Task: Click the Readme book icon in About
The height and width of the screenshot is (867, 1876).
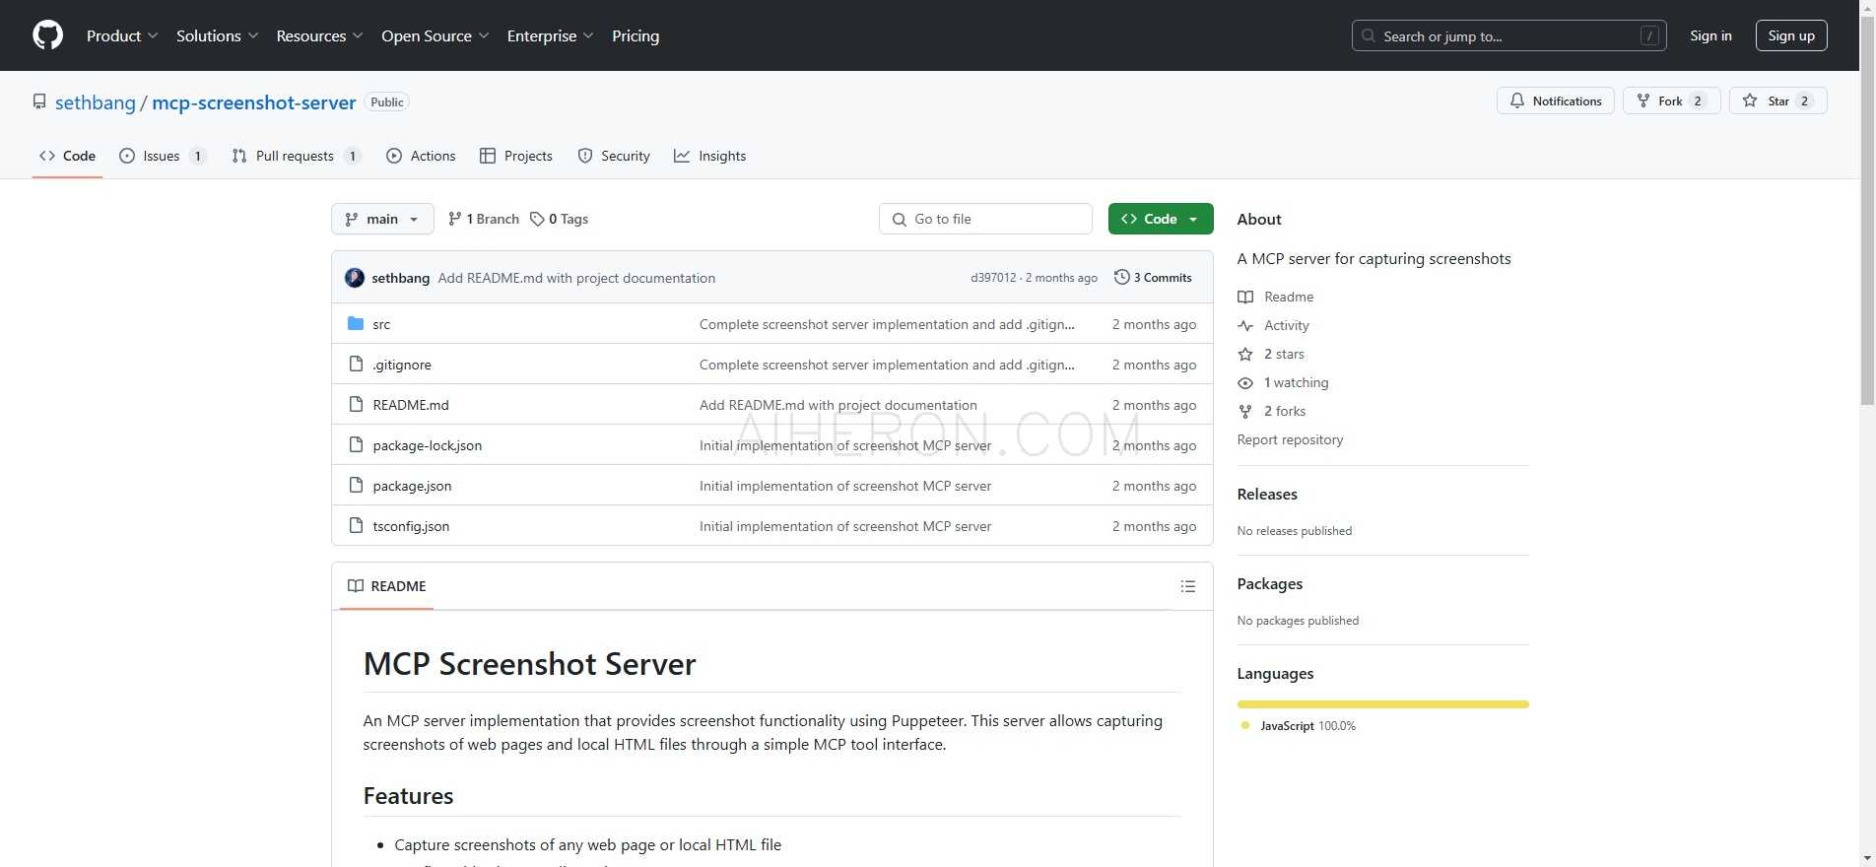Action: pos(1245,297)
